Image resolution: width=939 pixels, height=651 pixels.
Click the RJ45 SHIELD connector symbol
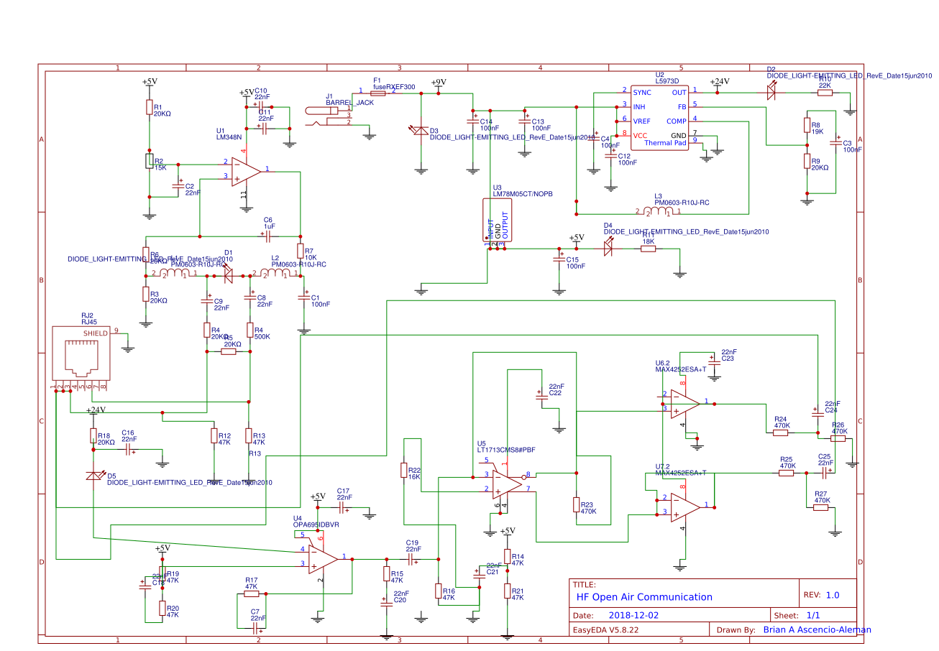click(81, 352)
